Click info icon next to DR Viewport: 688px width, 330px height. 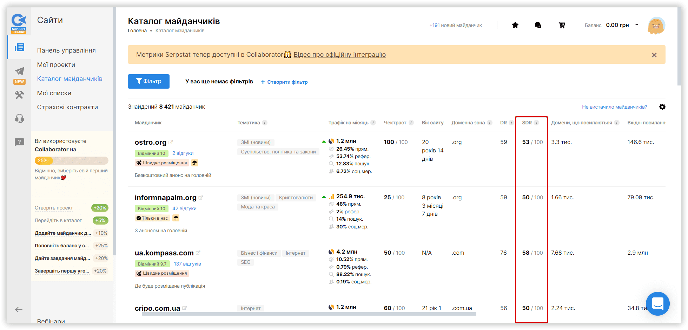511,123
